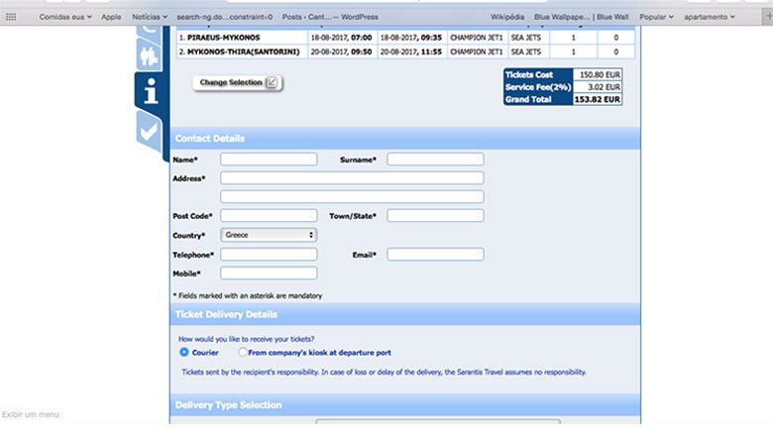
Task: Click the passengers step icon in sidebar
Action: 149,55
